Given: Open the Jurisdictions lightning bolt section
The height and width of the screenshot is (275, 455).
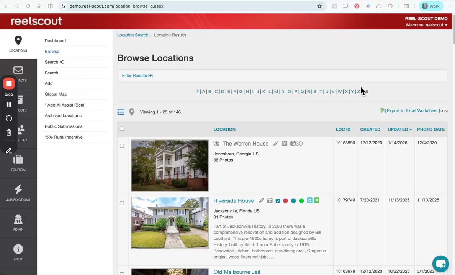Looking at the screenshot, I should point(18,193).
